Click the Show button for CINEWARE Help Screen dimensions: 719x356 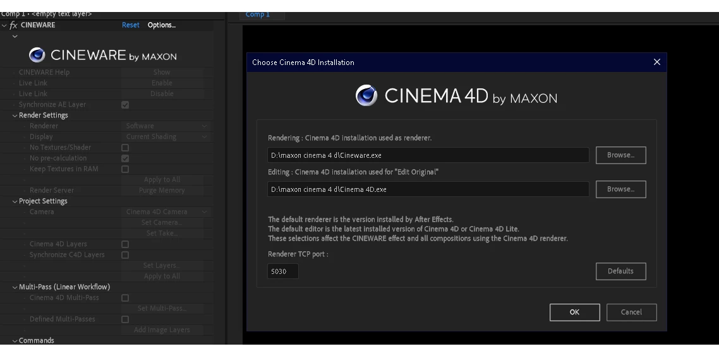(162, 73)
